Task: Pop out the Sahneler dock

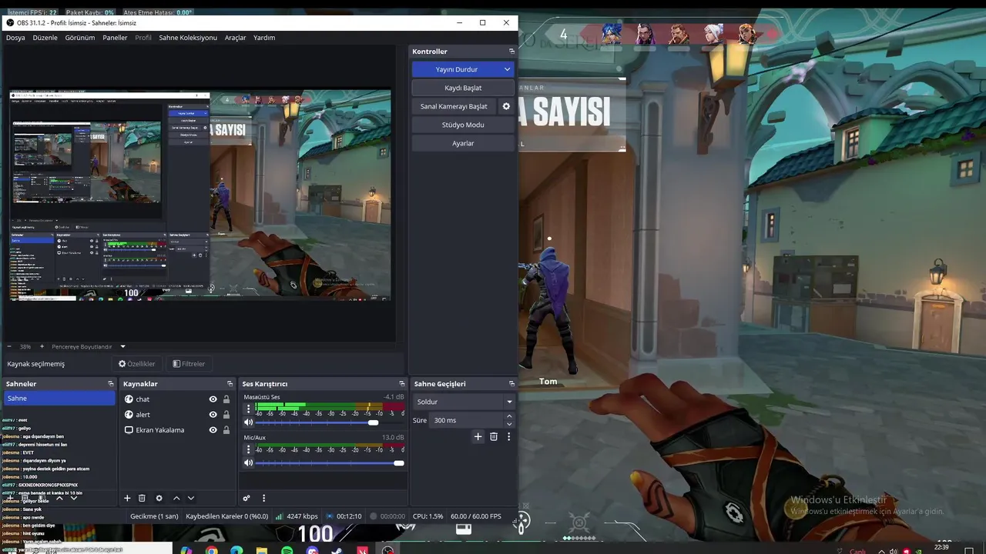Action: (x=111, y=384)
